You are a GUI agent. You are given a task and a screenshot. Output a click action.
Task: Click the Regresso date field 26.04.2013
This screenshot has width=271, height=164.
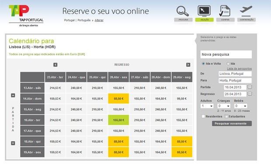pyautogui.click(x=235, y=94)
